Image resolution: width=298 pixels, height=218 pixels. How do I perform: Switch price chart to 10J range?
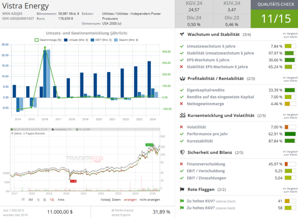coord(52,200)
